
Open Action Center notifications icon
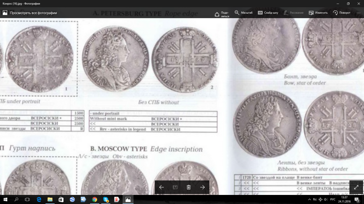click(357, 199)
